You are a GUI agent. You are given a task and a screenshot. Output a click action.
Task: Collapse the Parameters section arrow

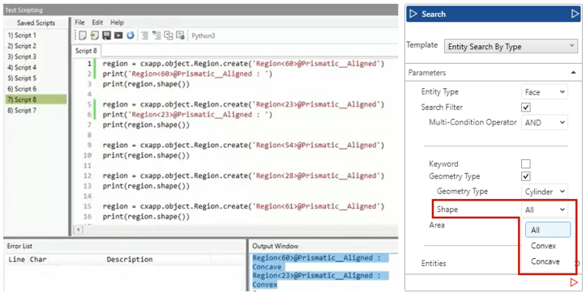point(574,73)
